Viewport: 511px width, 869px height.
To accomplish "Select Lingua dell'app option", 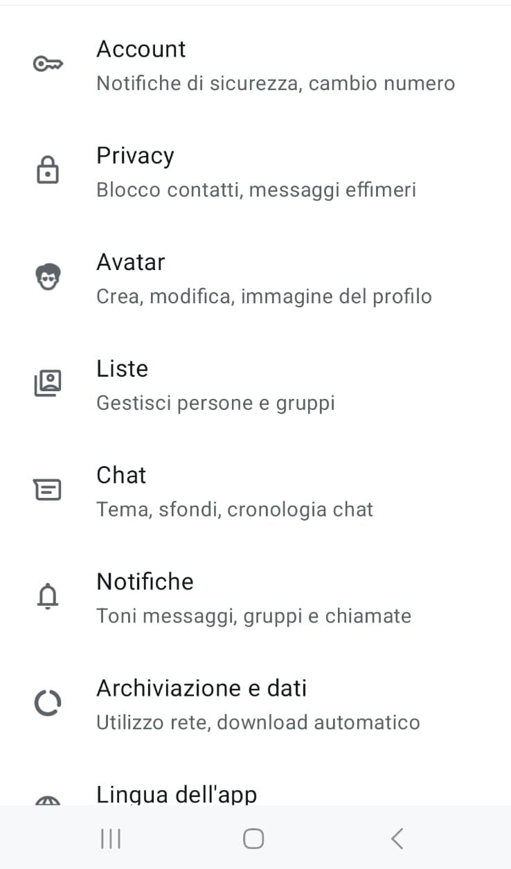I will click(177, 794).
